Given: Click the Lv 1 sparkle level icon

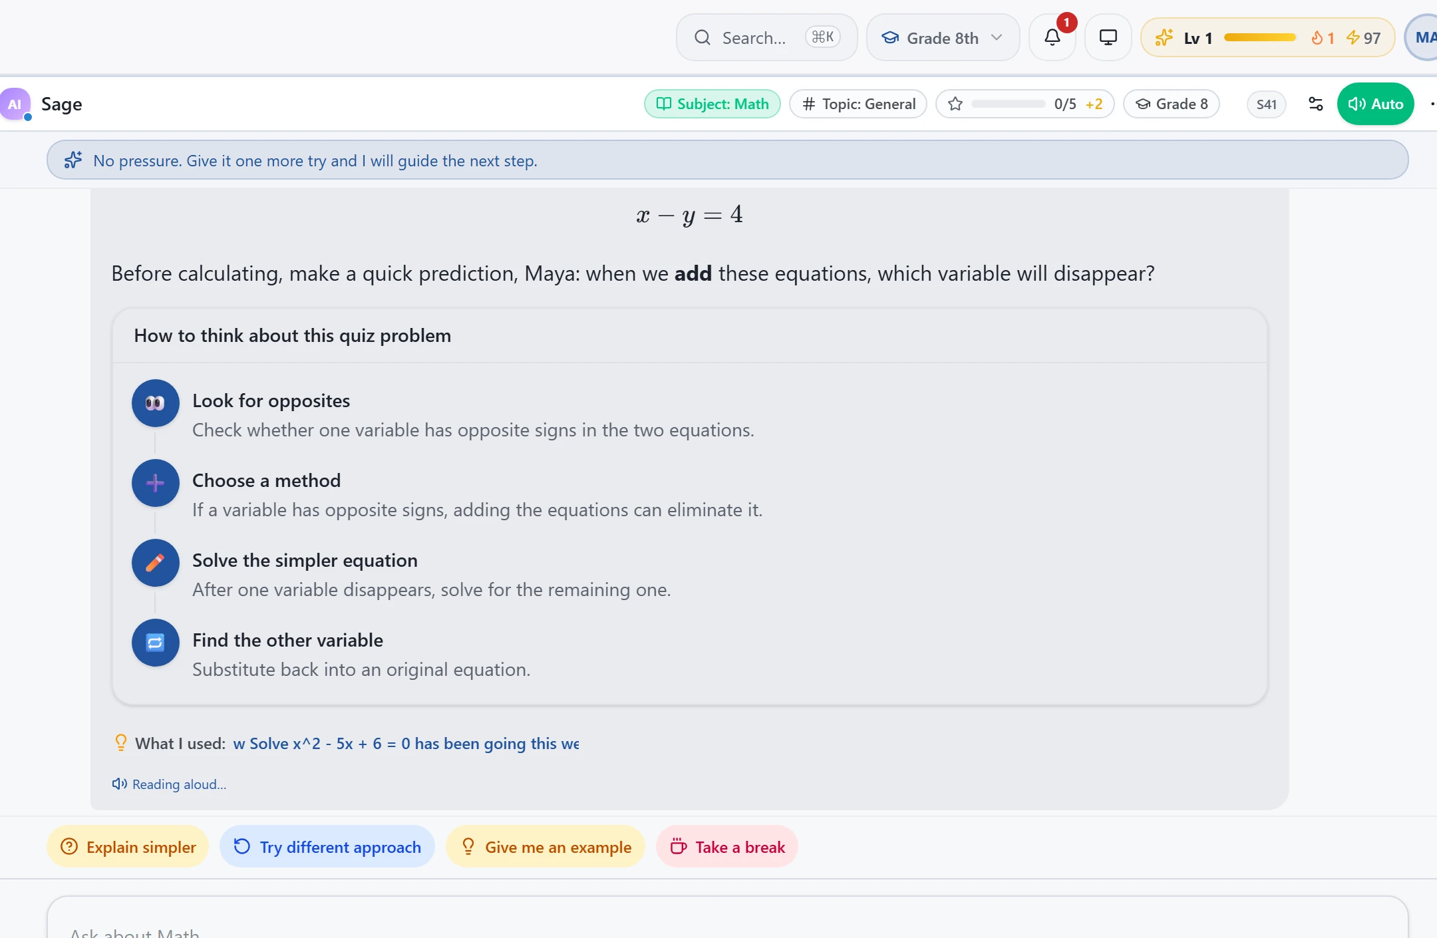Looking at the screenshot, I should tap(1164, 37).
